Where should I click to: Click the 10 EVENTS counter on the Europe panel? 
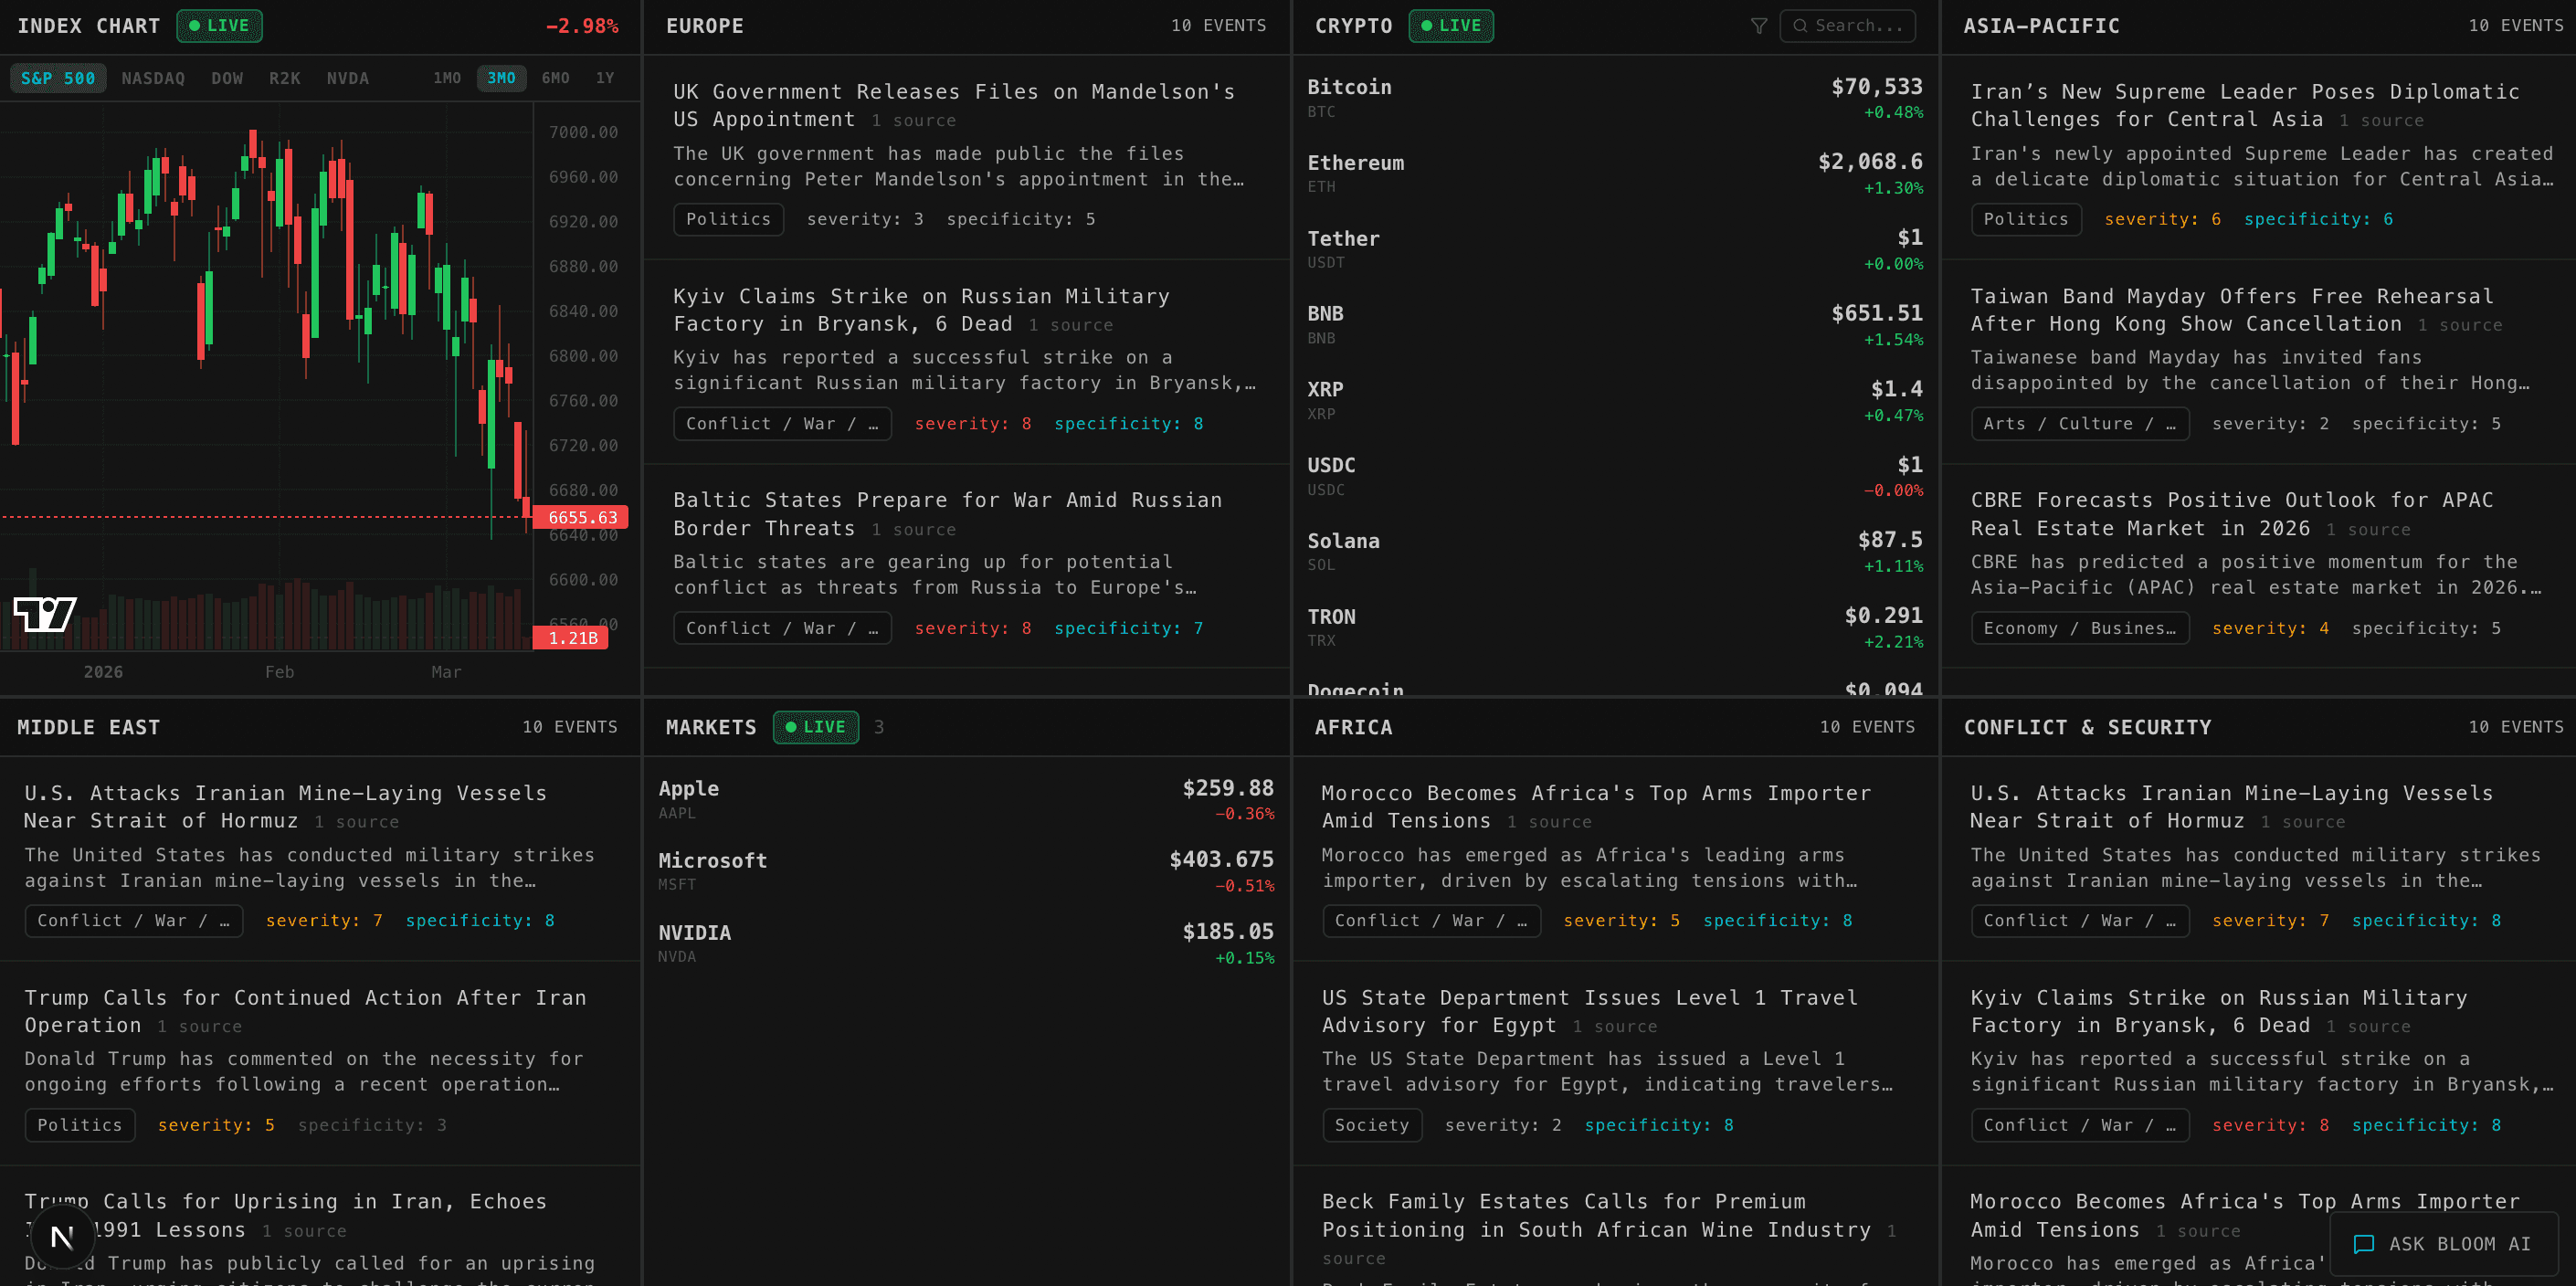click(1221, 26)
